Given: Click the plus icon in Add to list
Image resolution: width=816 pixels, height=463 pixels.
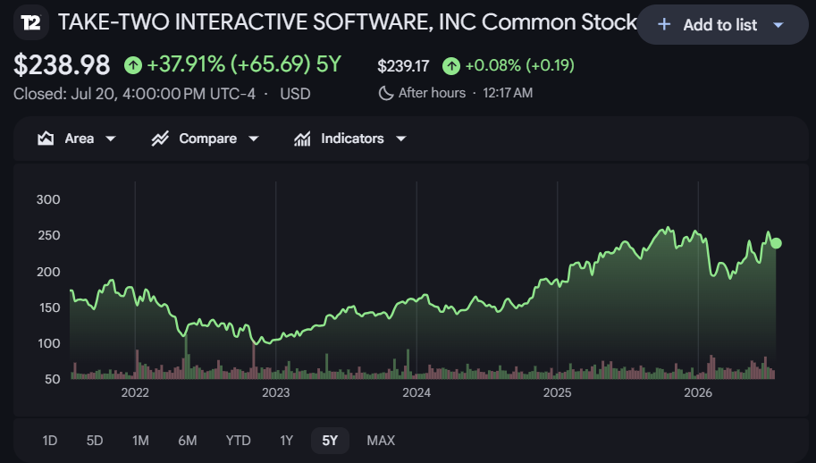Looking at the screenshot, I should pos(664,24).
